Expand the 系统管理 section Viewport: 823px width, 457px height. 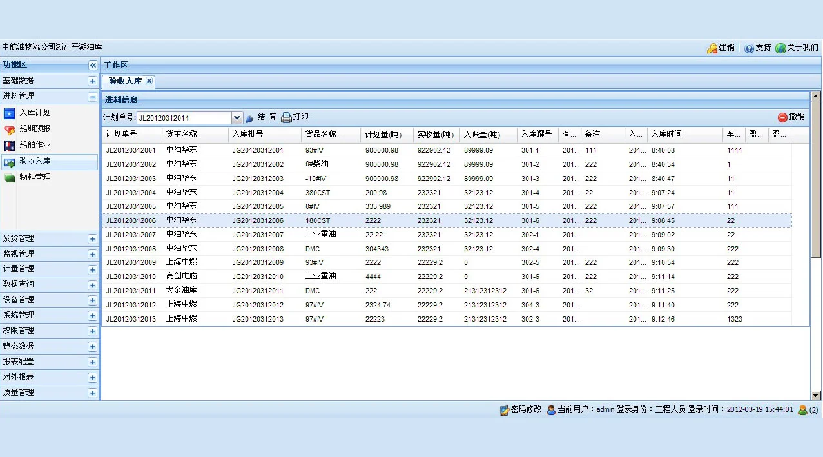tap(92, 316)
